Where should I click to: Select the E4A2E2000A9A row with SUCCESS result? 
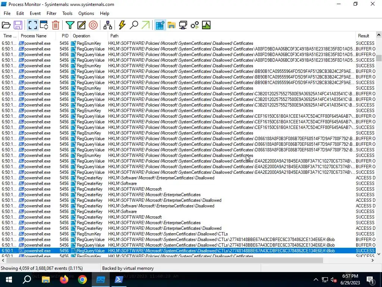click(x=188, y=172)
